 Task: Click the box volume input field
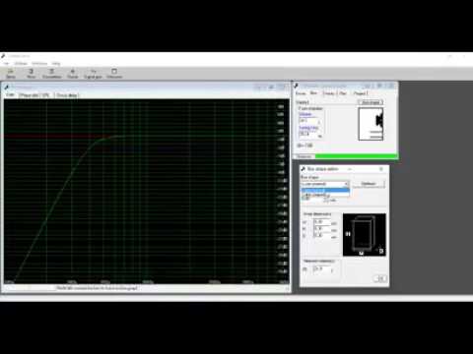coord(307,121)
